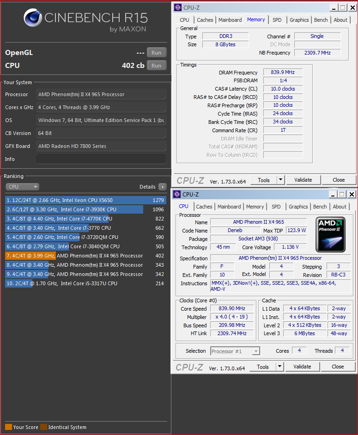Open the Graphics tab in the lower CPU-Z window
This screenshot has width=358, height=435.
click(x=298, y=207)
